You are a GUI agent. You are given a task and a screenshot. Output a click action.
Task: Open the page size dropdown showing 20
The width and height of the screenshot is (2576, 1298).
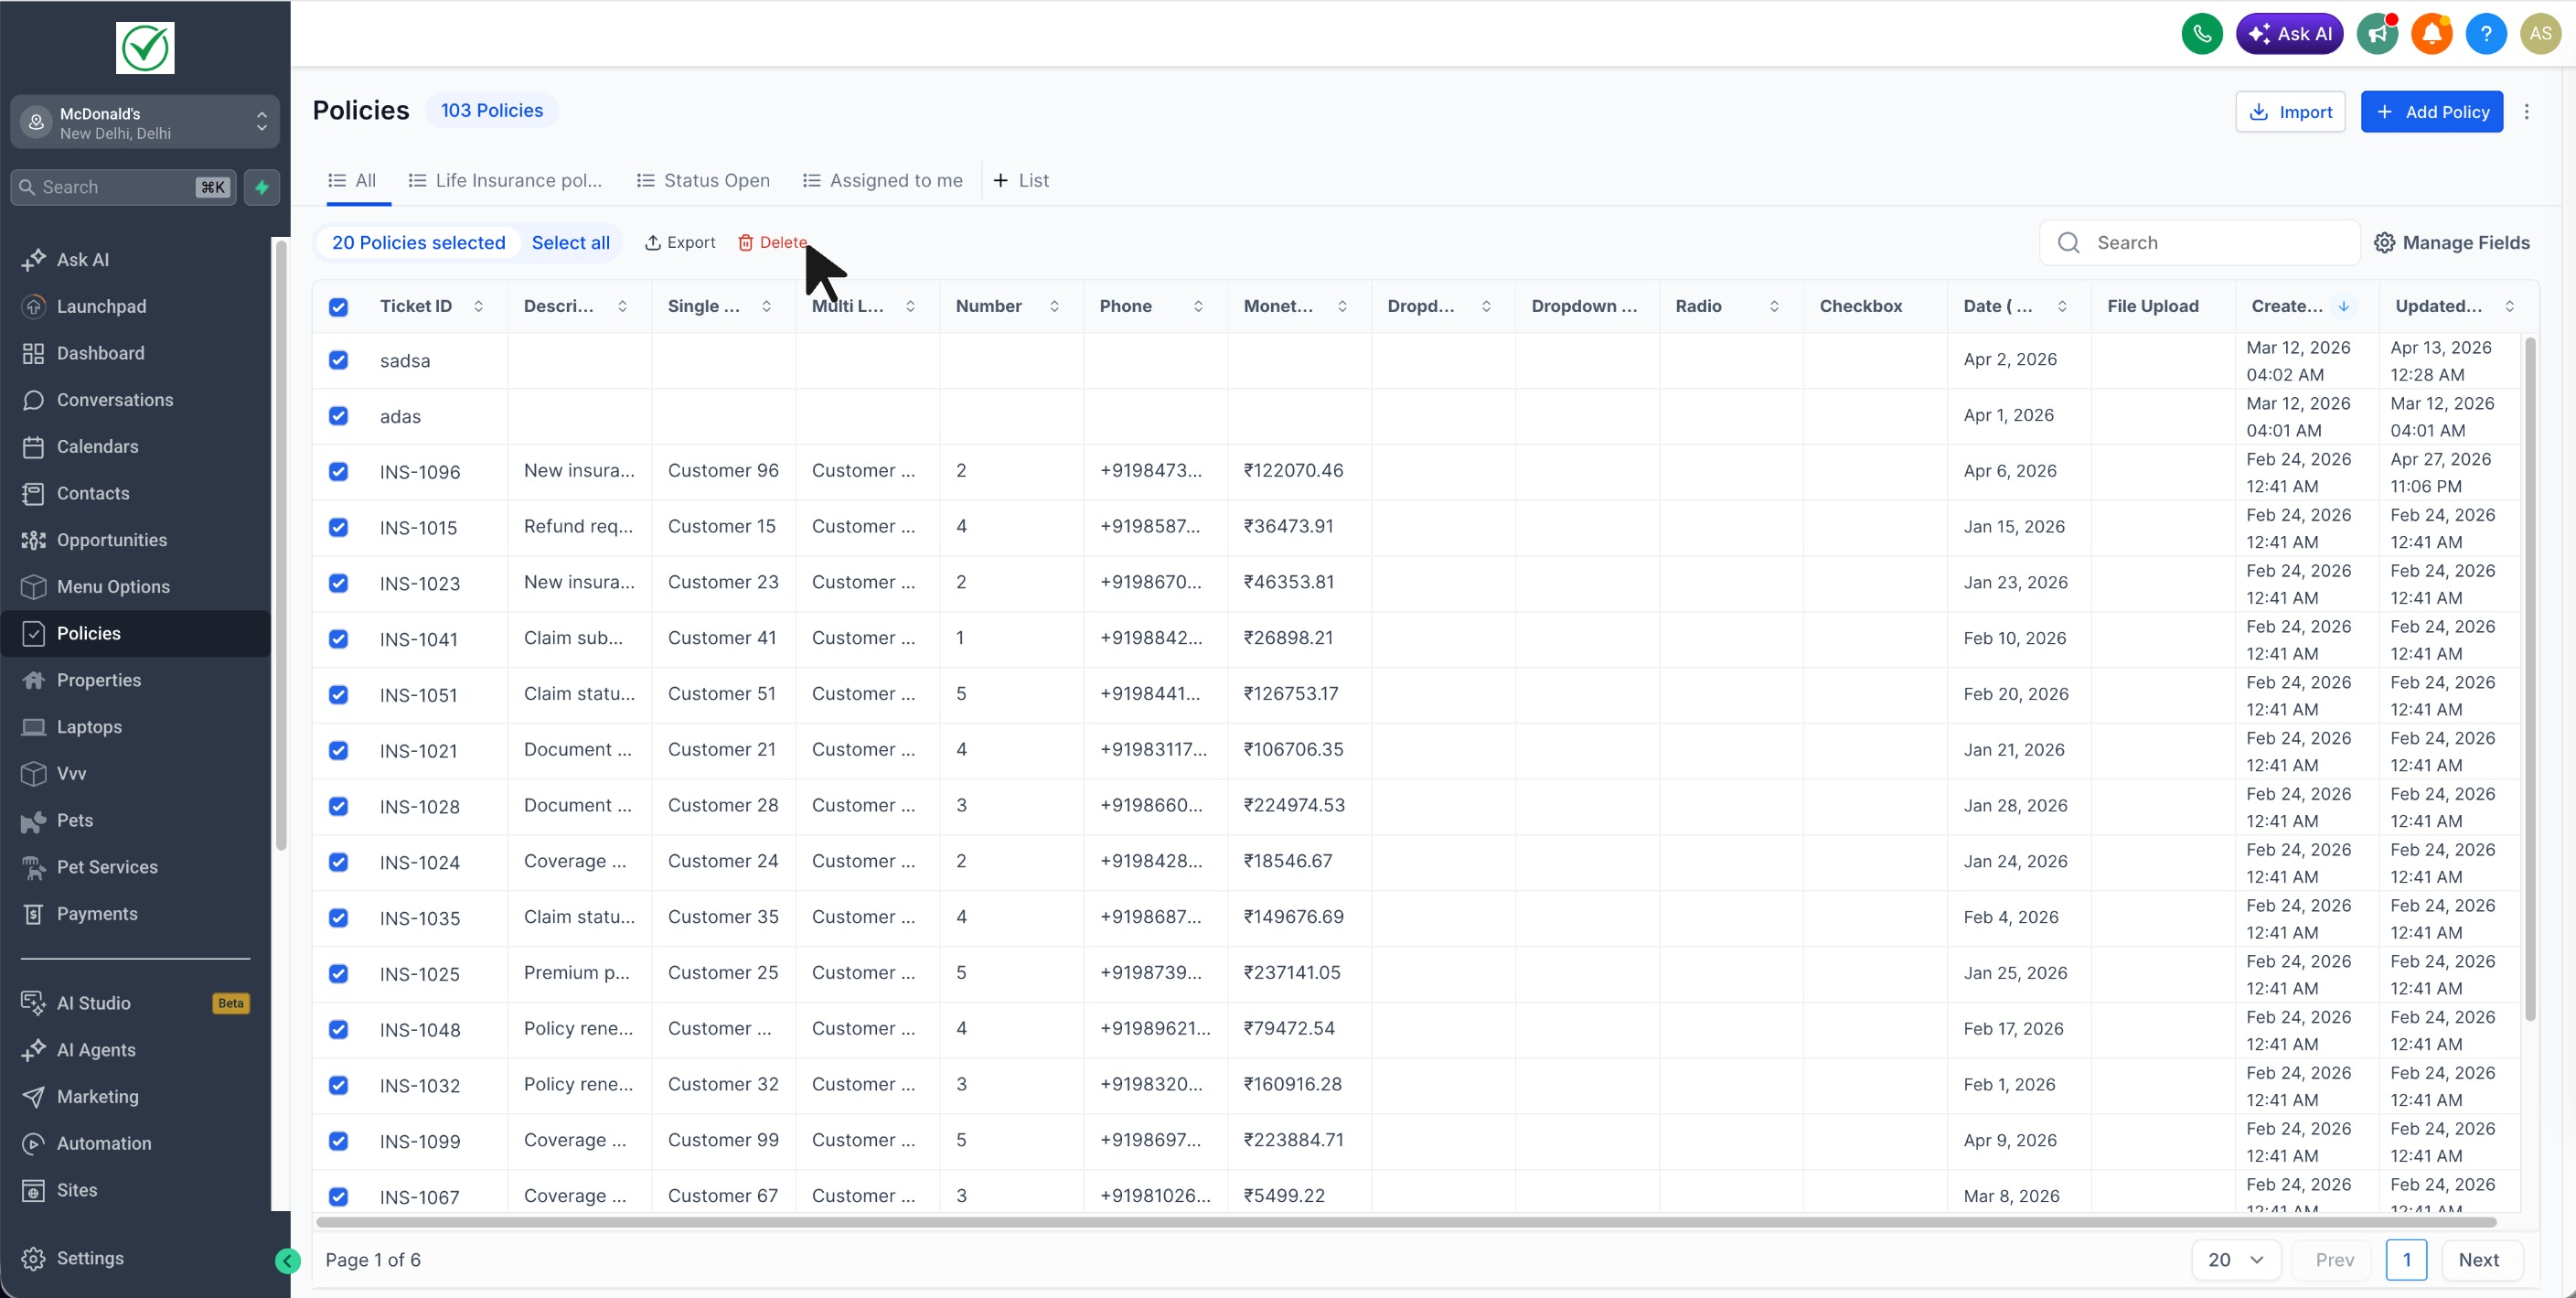click(2236, 1260)
